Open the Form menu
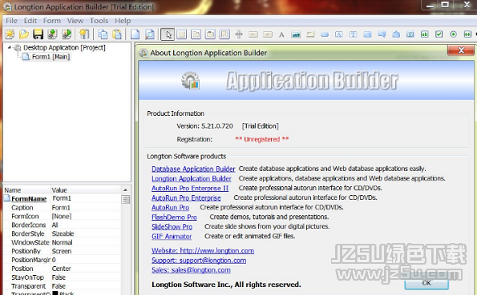Viewport: 477px width, 295px height. point(52,21)
